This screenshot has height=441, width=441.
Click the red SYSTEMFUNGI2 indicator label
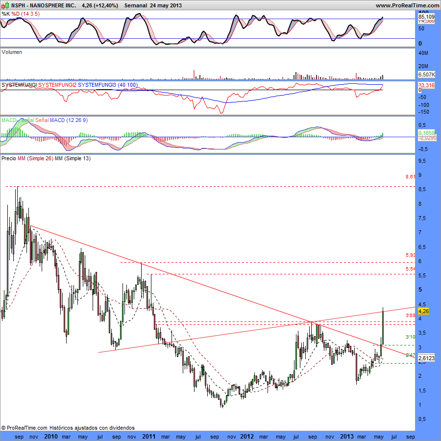tap(57, 85)
